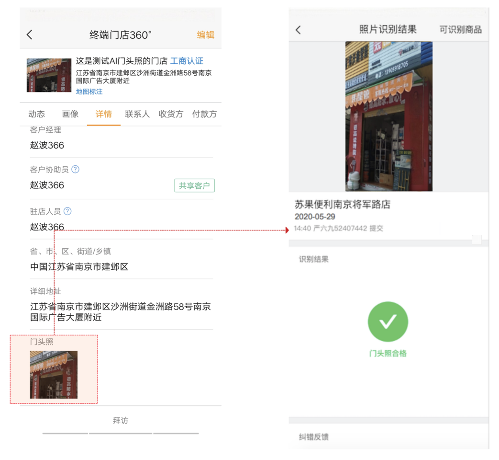
Task: Open the 联系人 tab
Action: (x=137, y=114)
